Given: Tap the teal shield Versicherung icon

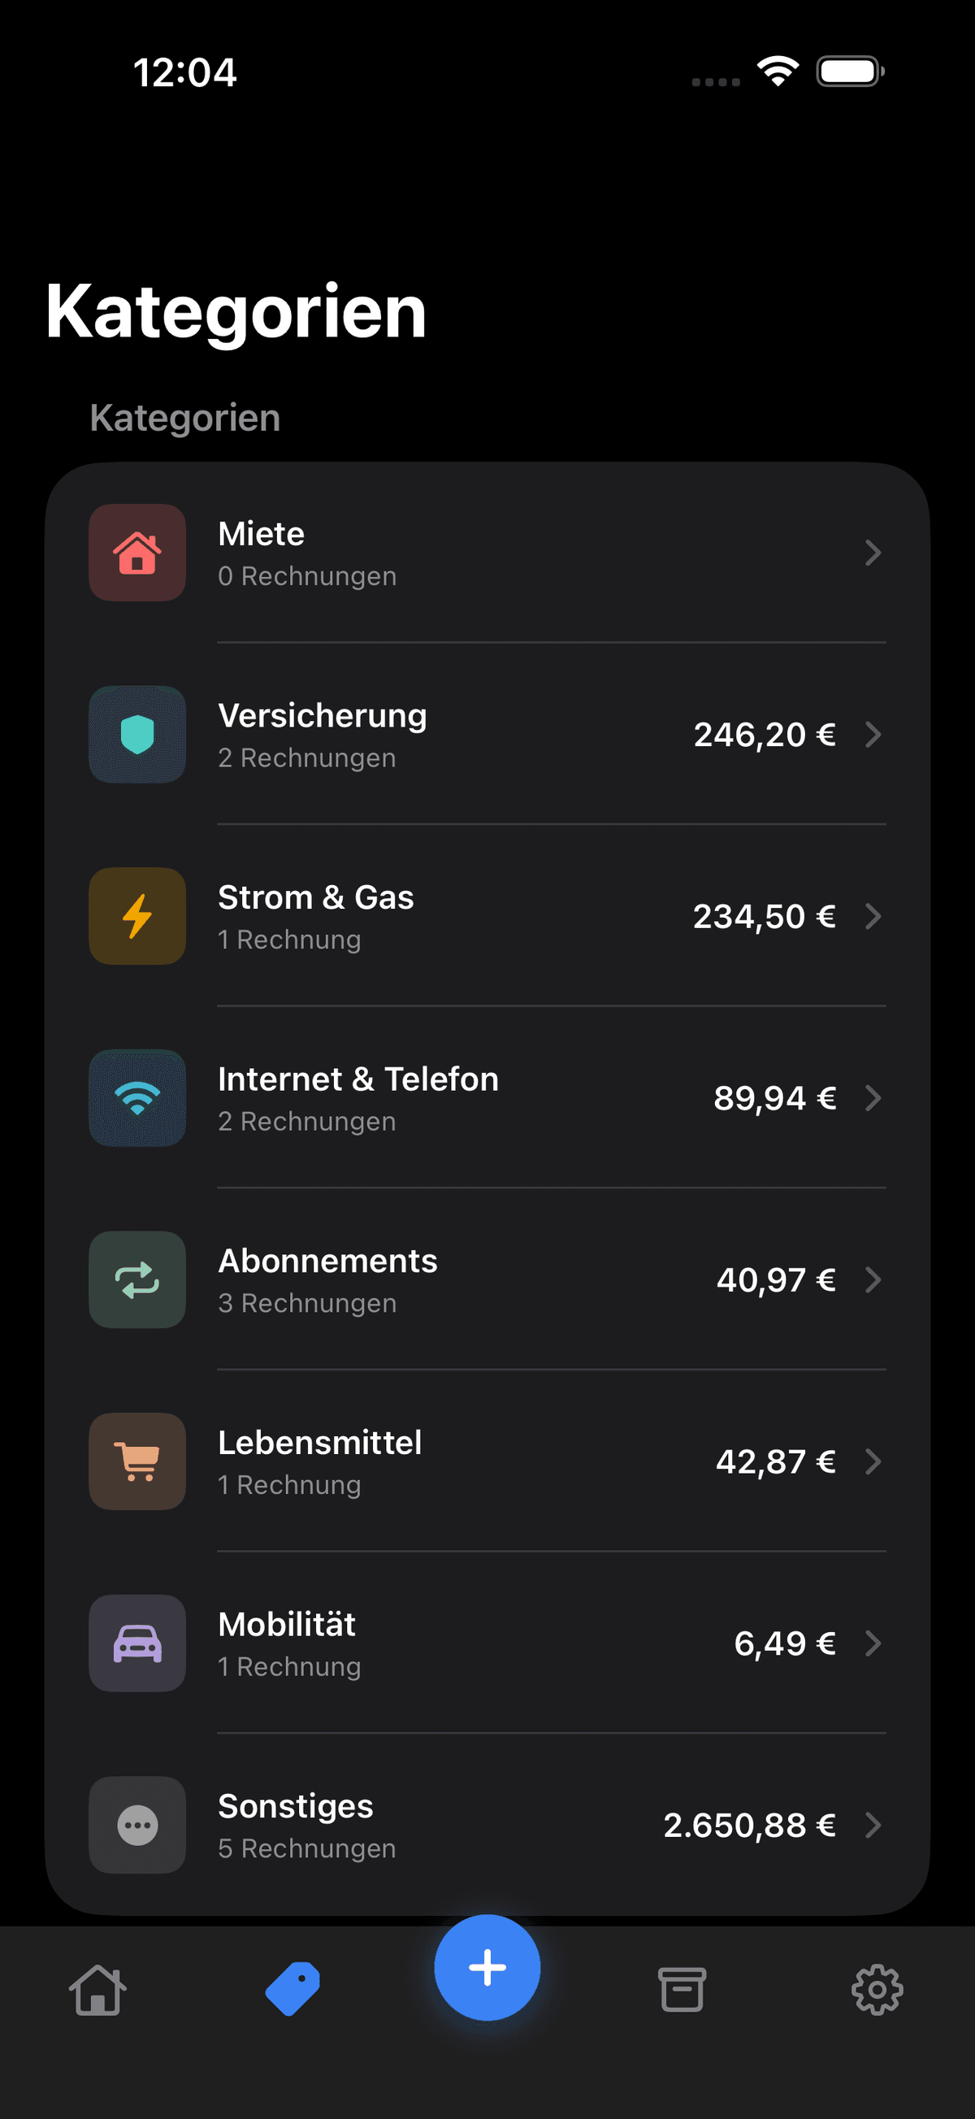Looking at the screenshot, I should point(137,735).
